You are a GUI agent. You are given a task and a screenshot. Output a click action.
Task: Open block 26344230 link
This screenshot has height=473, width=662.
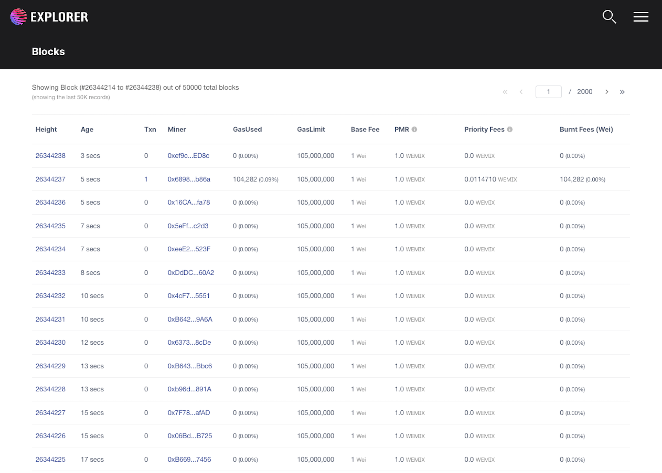click(50, 342)
